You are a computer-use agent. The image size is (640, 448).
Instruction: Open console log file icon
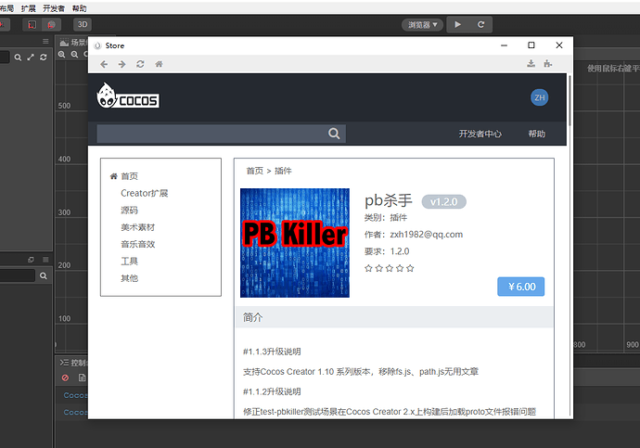(x=82, y=378)
